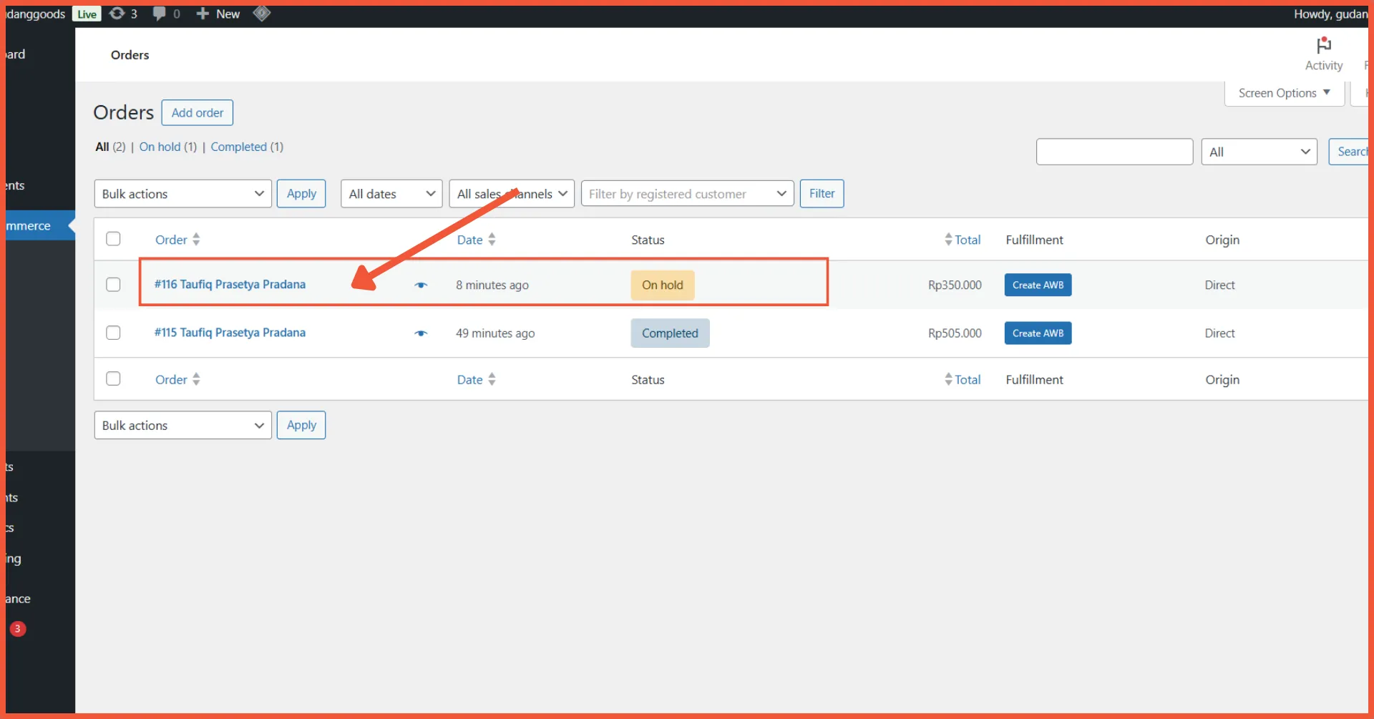The height and width of the screenshot is (719, 1374).
Task: Click the Add order button
Action: point(197,113)
